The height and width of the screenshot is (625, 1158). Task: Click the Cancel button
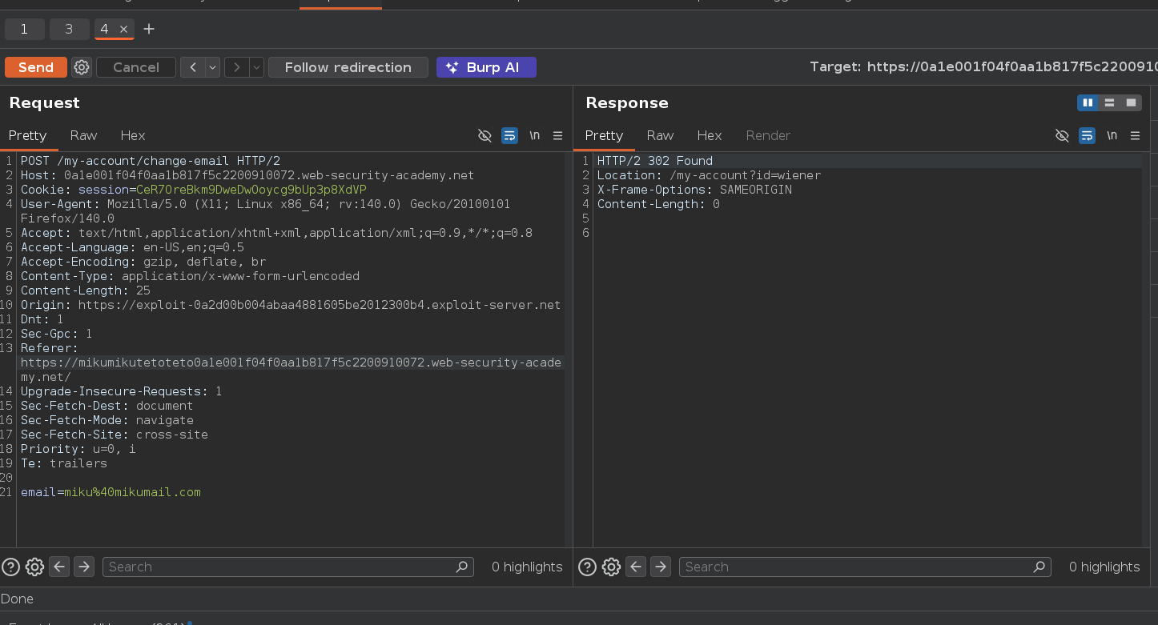point(136,67)
